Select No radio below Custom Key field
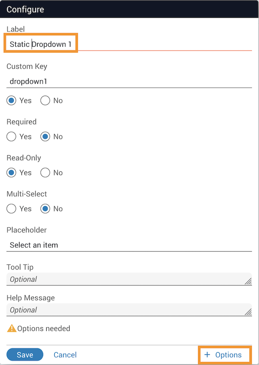This screenshot has width=259, height=365. 45,101
